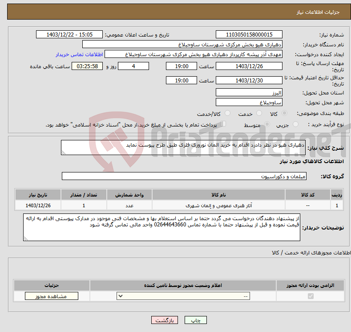Select the متوسط purchase type radio

click(x=267, y=124)
